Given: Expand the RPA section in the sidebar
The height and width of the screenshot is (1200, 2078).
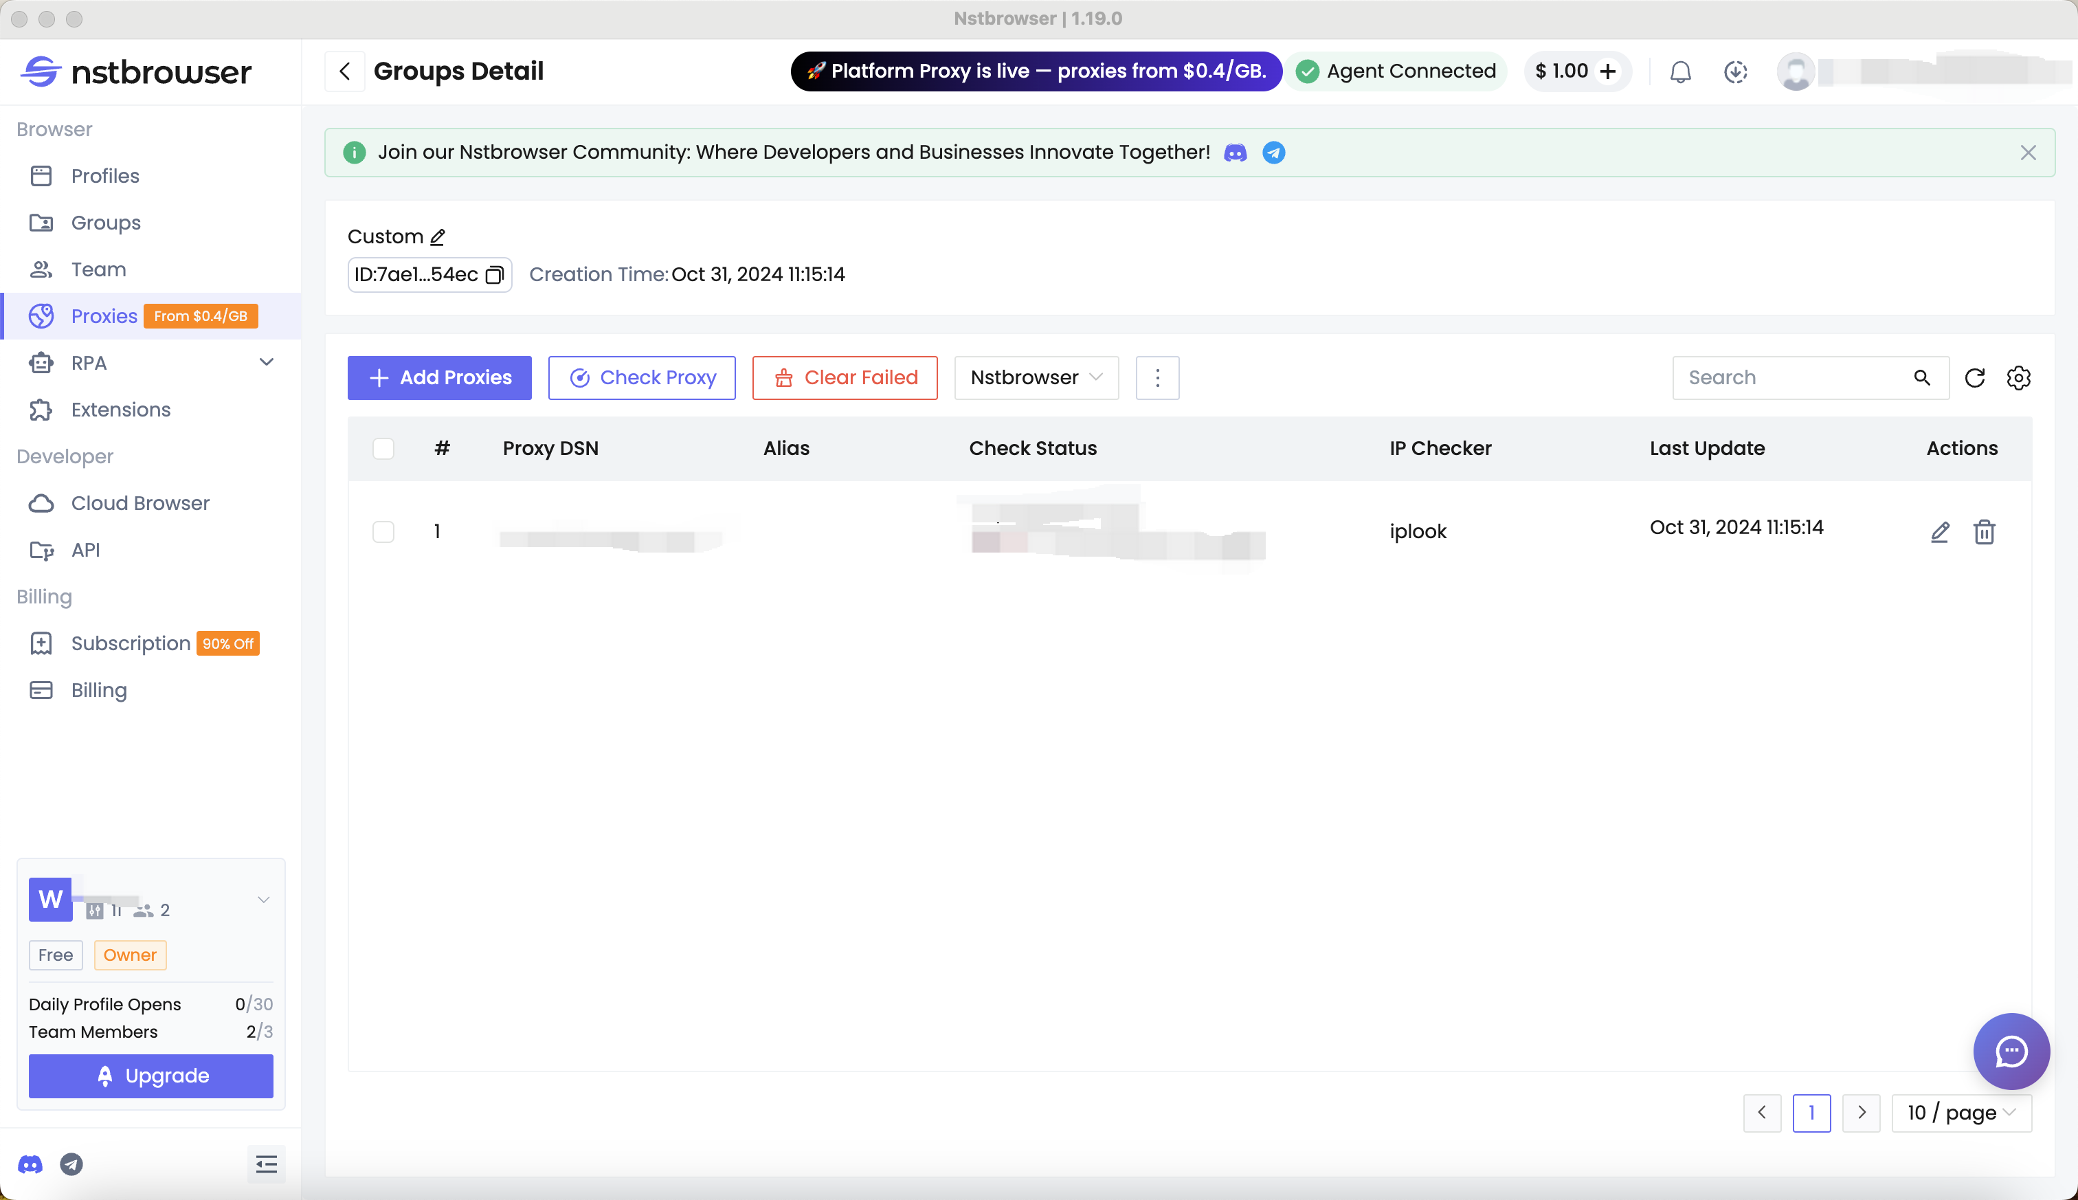Looking at the screenshot, I should click(x=265, y=363).
